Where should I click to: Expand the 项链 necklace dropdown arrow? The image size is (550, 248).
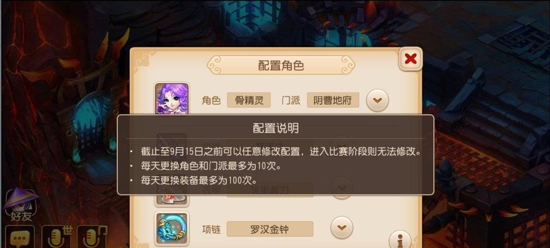(x=342, y=228)
